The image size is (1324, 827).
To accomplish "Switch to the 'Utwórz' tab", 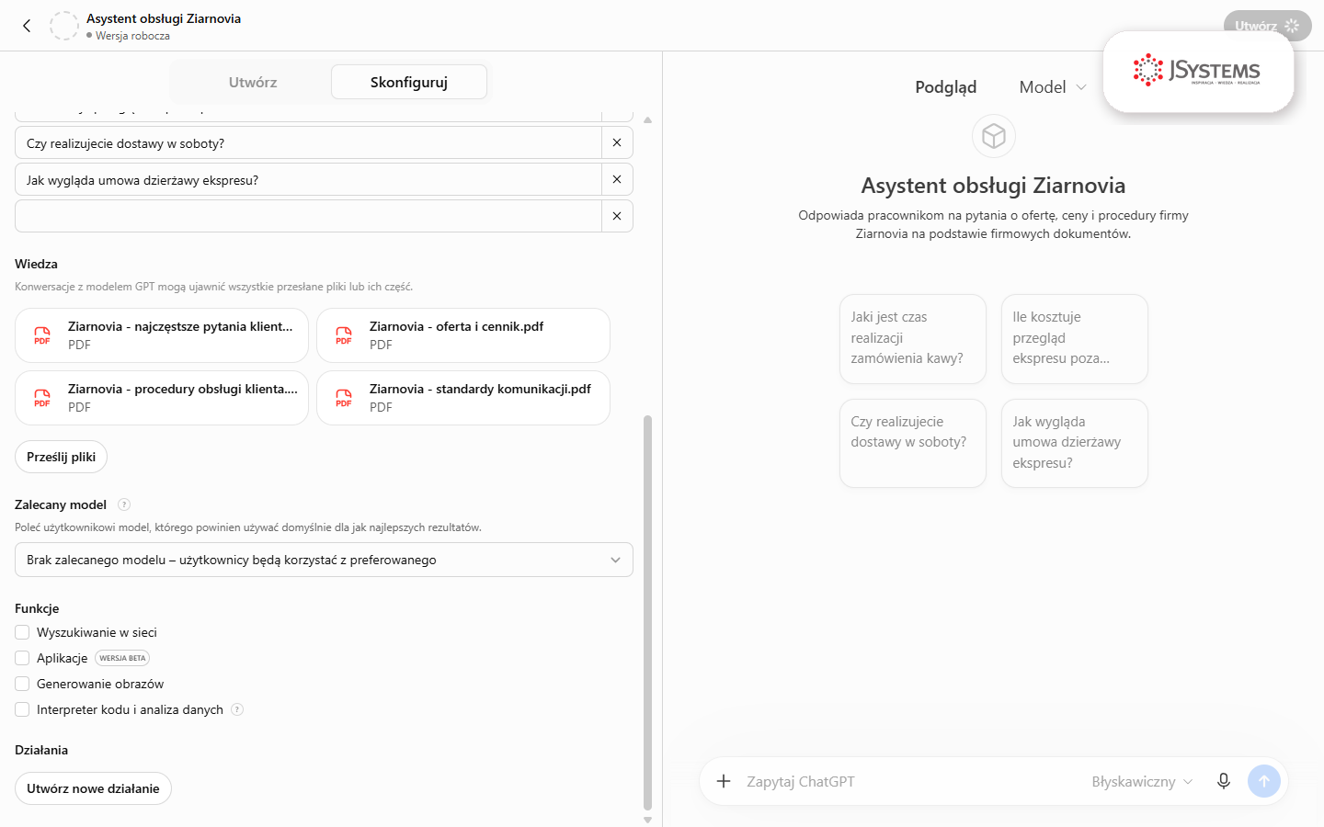I will pyautogui.click(x=252, y=82).
